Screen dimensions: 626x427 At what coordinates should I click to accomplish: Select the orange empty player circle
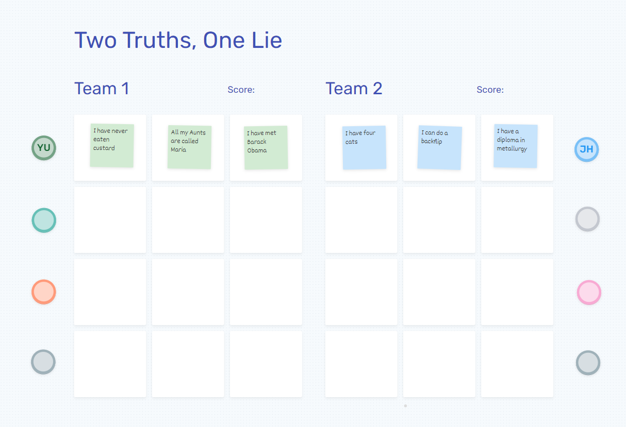(x=44, y=292)
